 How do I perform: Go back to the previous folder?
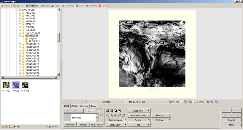click(x=15, y=127)
